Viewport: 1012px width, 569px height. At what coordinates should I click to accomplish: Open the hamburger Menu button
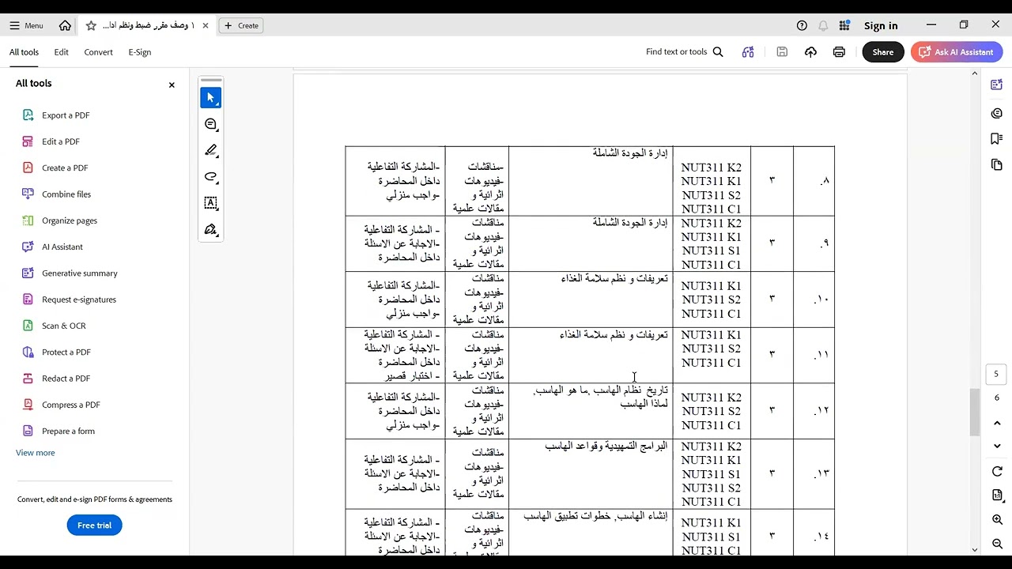pyautogui.click(x=26, y=25)
